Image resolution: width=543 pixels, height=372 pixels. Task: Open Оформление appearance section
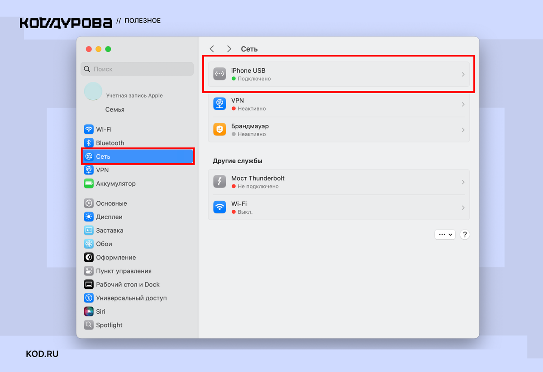(x=138, y=258)
